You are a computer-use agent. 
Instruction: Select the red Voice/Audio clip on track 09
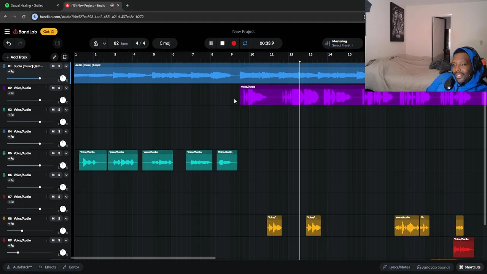click(463, 247)
